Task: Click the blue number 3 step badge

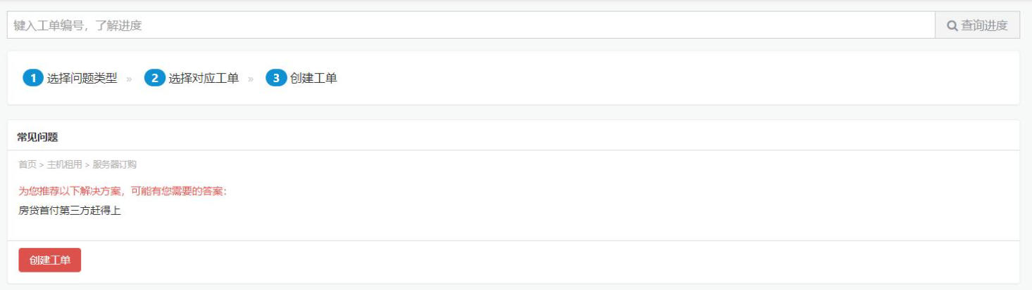Action: [x=276, y=78]
